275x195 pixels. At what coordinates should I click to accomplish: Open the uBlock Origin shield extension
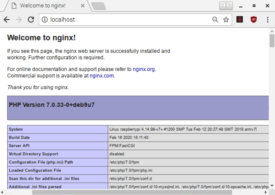click(x=254, y=19)
